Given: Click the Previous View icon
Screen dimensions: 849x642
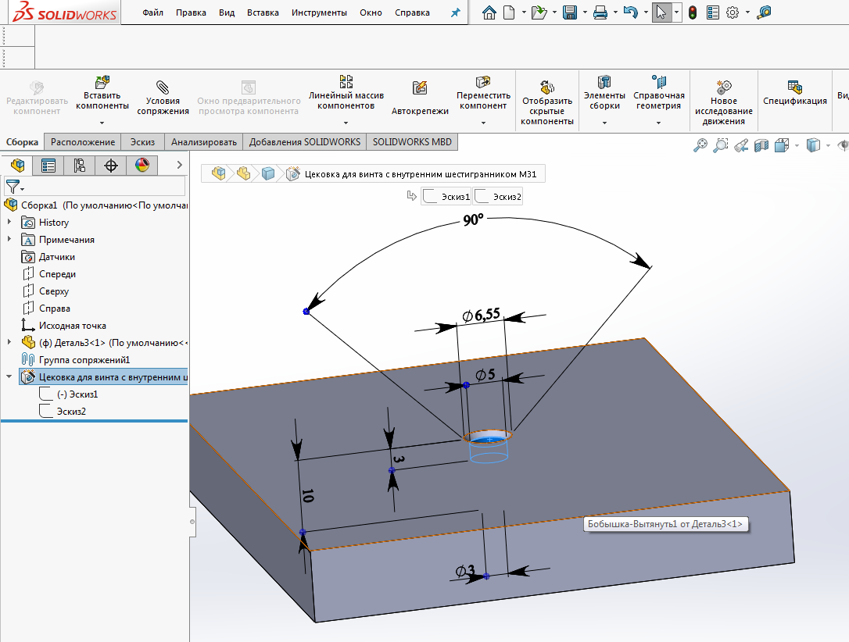Looking at the screenshot, I should (x=741, y=145).
